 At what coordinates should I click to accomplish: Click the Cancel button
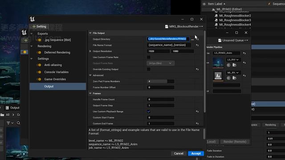pos(179,153)
